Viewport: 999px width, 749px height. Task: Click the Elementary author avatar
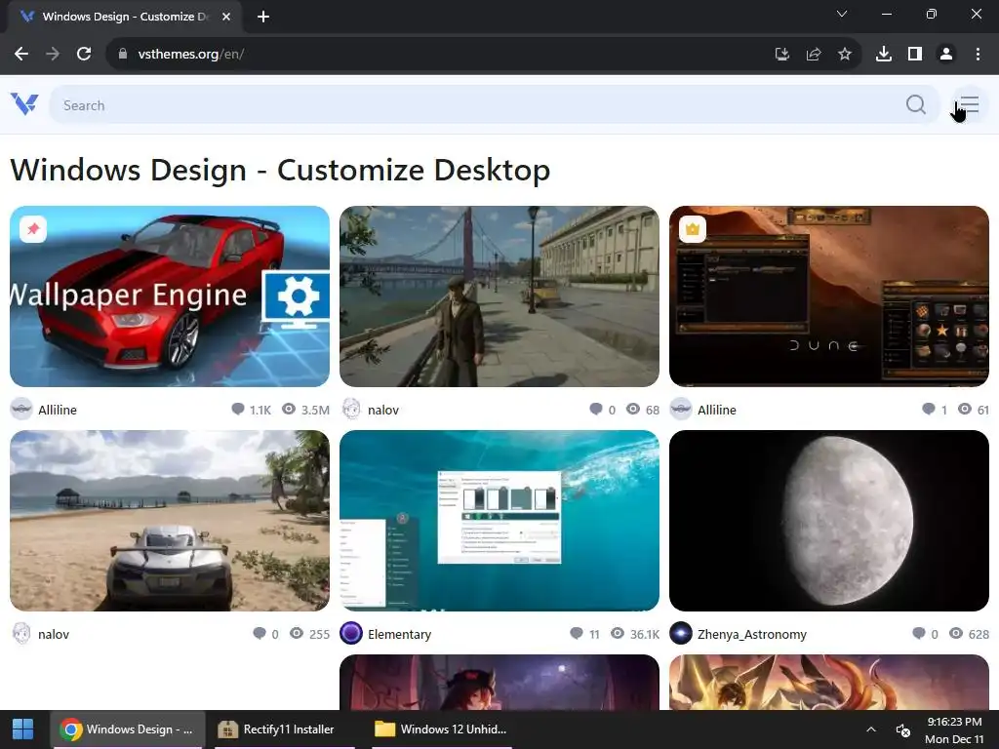click(x=351, y=634)
